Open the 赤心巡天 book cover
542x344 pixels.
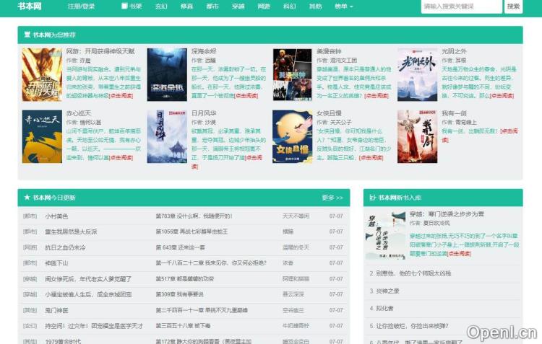[42, 136]
